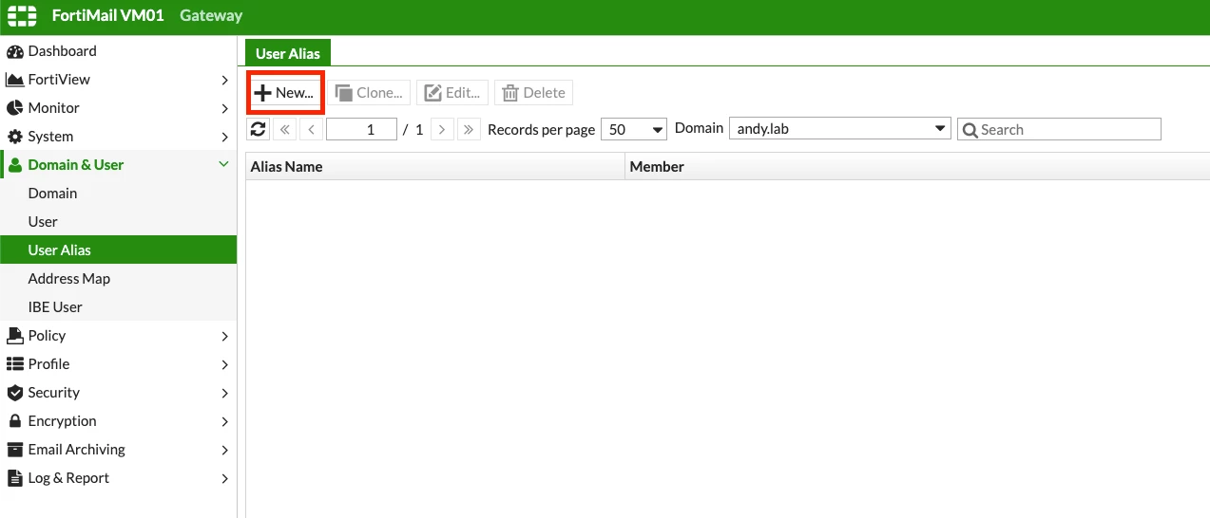The height and width of the screenshot is (518, 1210).
Task: Click the Domain & User person icon
Action: [15, 165]
